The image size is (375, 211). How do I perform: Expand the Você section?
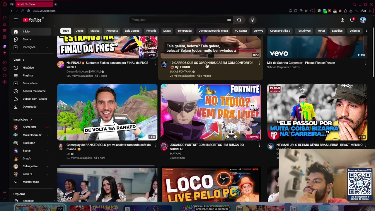tap(19, 60)
